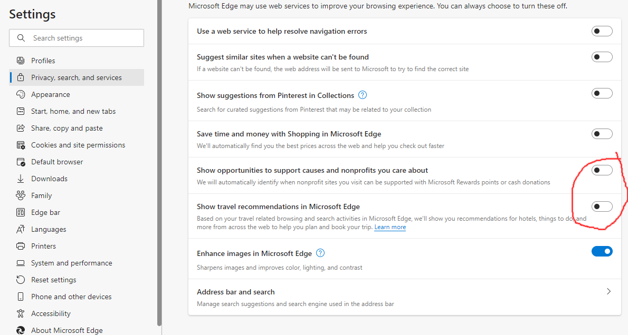
Task: Turn on Shopping in Microsoft Edge toggle
Action: (x=602, y=134)
